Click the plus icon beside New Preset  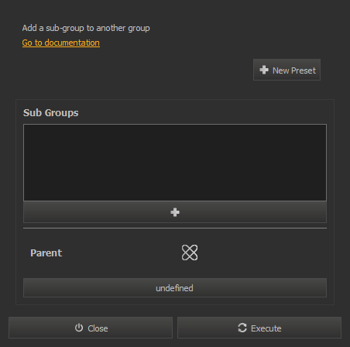pos(264,70)
